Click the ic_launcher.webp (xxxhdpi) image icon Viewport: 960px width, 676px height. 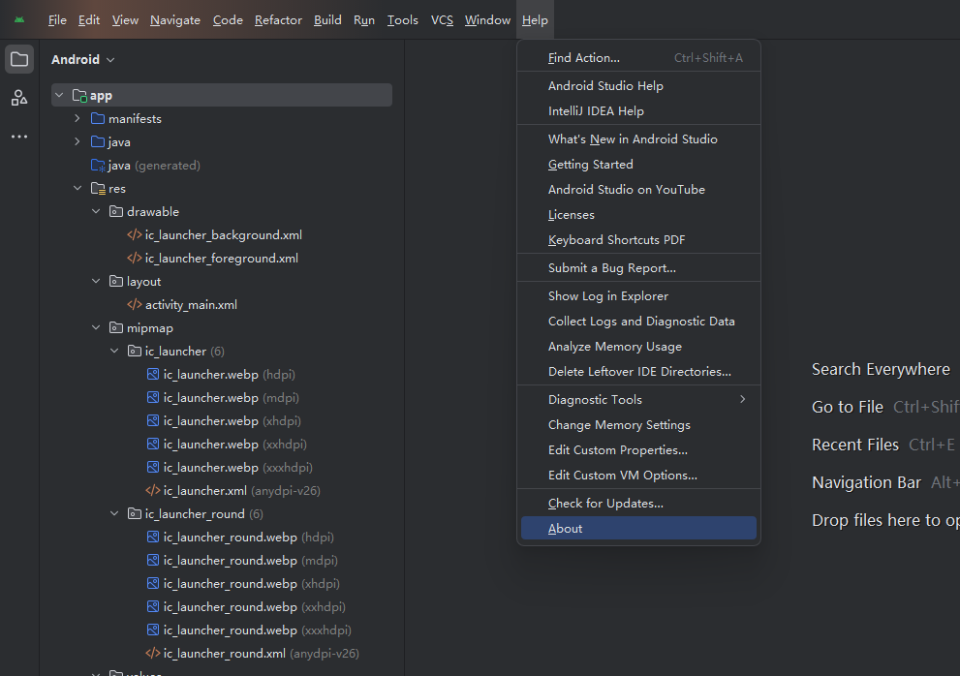tap(153, 467)
